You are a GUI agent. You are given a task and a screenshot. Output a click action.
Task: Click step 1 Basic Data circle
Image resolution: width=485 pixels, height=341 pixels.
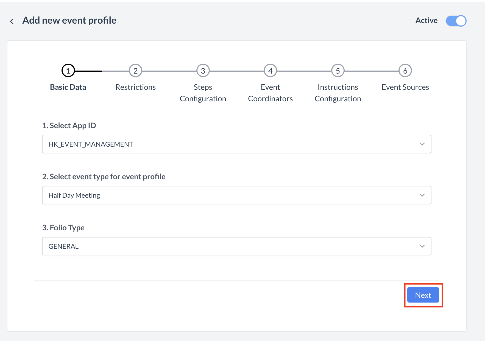pyautogui.click(x=68, y=70)
